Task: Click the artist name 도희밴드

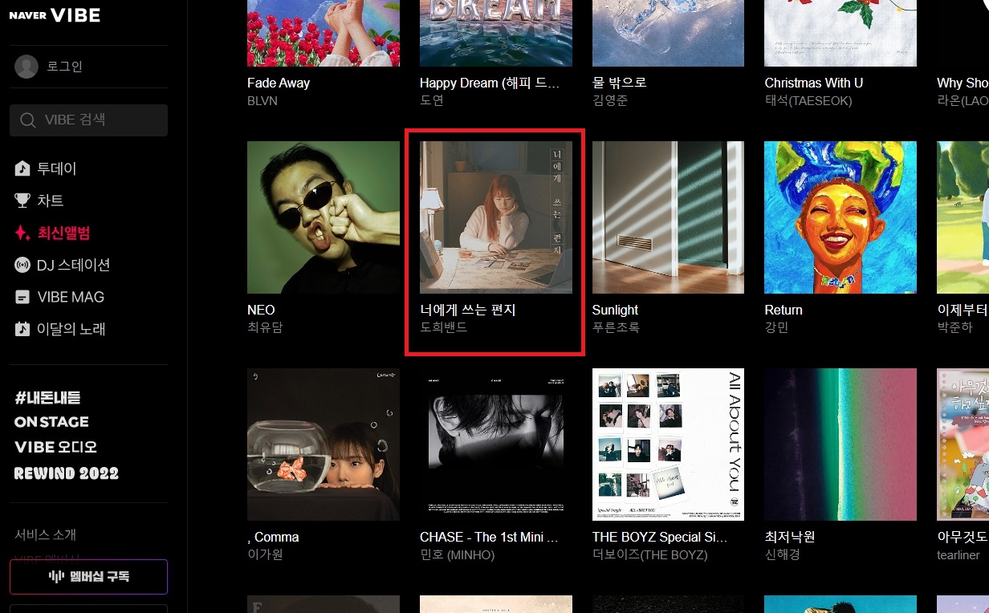Action: (x=444, y=328)
